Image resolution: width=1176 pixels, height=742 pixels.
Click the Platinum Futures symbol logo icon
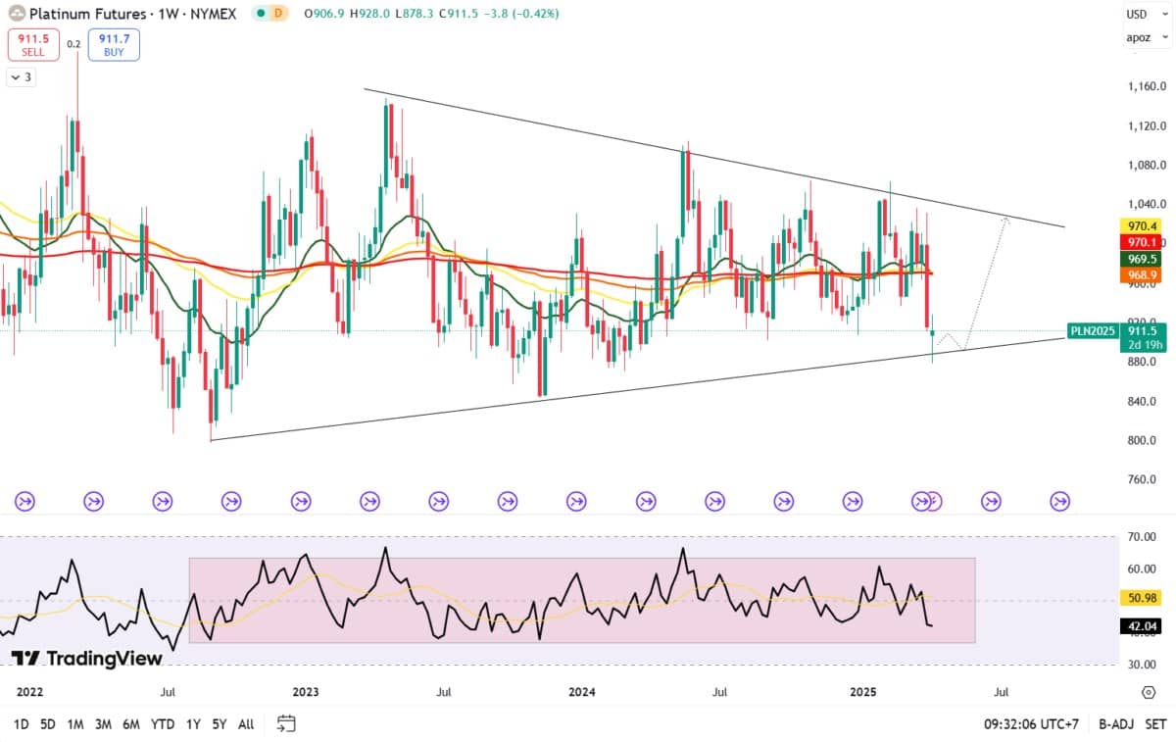coord(17,14)
